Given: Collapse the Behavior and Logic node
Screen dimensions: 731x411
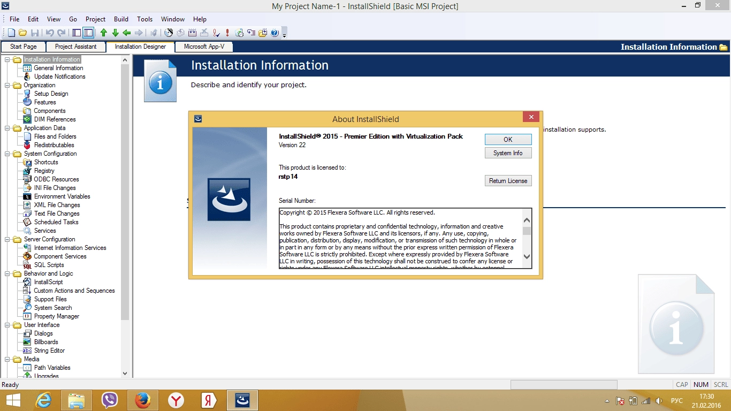Looking at the screenshot, I should (7, 273).
